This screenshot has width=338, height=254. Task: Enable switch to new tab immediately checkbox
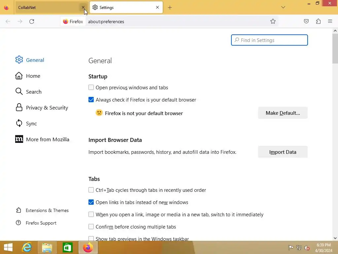(91, 214)
